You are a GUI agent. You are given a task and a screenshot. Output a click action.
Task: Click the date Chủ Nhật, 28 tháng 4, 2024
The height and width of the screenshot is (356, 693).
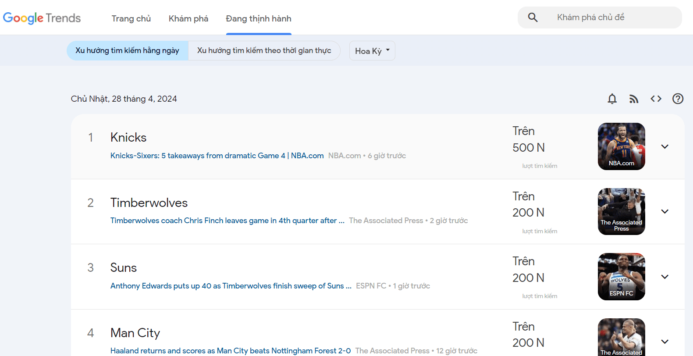pyautogui.click(x=124, y=99)
